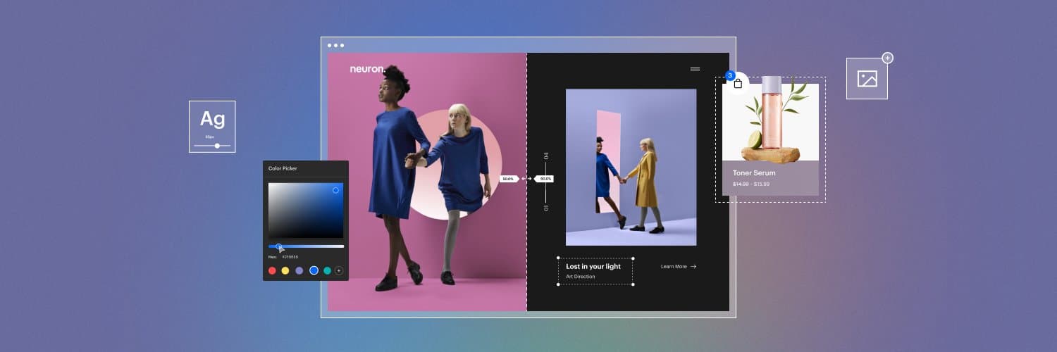Click the Toner Serum product title
The image size is (1057, 352).
754,172
